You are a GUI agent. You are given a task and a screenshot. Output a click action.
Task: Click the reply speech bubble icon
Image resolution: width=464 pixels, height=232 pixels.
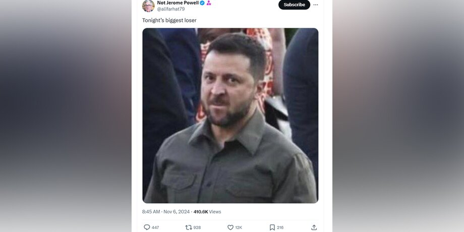pos(147,227)
